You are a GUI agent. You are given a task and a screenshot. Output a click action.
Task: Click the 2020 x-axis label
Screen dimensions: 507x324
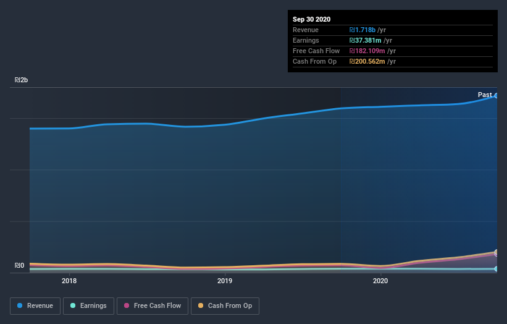coord(380,281)
